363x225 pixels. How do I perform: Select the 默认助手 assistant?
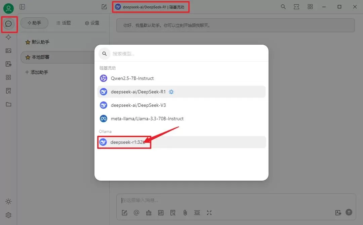[63, 42]
